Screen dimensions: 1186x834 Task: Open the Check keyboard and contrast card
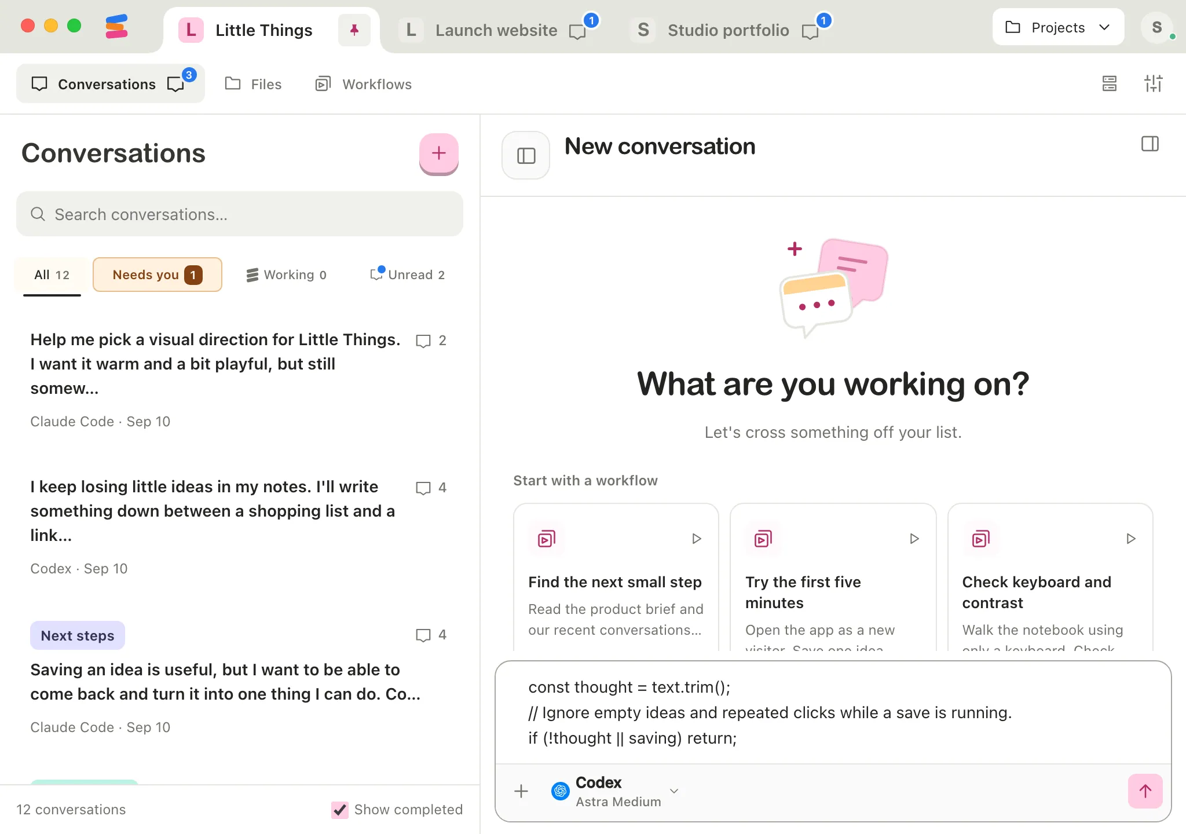[1050, 577]
